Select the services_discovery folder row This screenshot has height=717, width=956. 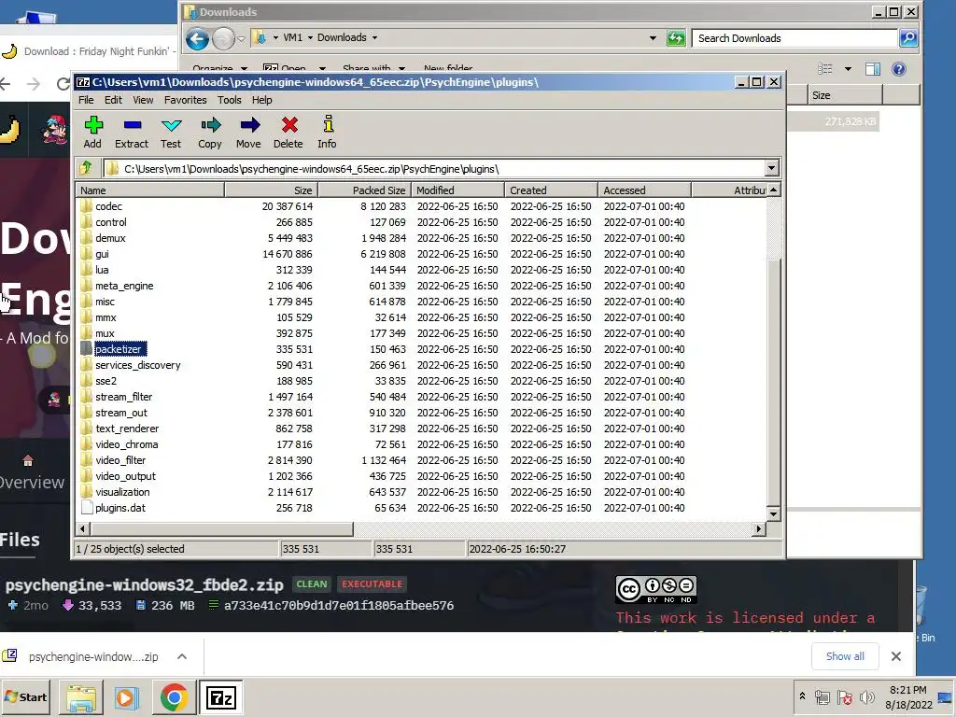421,365
